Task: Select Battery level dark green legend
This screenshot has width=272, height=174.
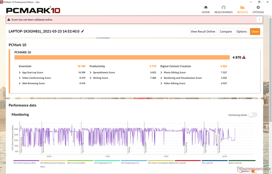Action: (242, 162)
